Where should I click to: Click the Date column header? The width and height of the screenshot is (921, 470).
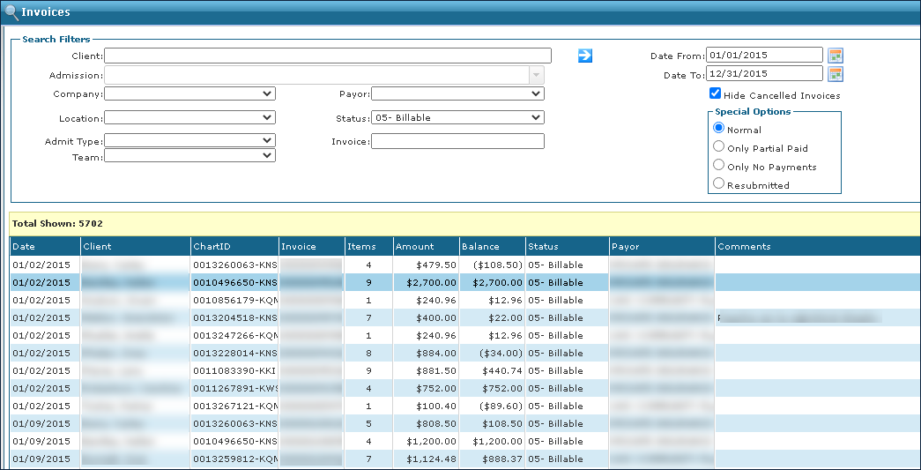[25, 247]
